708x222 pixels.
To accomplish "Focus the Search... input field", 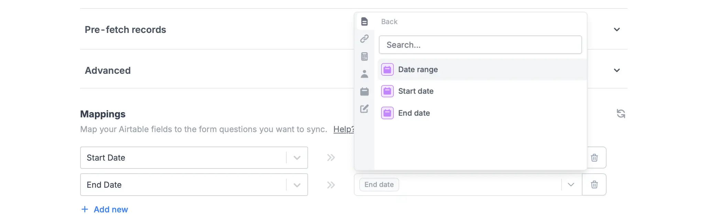I will point(480,45).
